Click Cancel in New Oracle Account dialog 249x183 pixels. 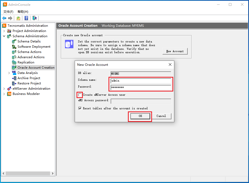click(161, 116)
